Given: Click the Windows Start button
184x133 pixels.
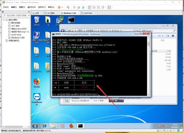Looking at the screenshot, I should tap(35, 126).
